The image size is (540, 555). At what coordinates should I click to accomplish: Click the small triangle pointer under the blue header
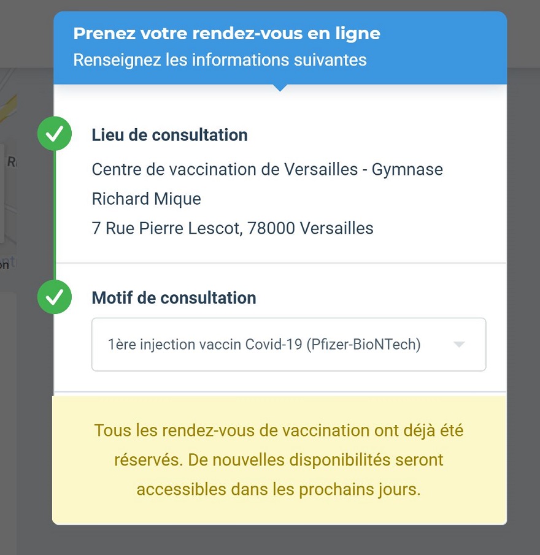point(280,88)
